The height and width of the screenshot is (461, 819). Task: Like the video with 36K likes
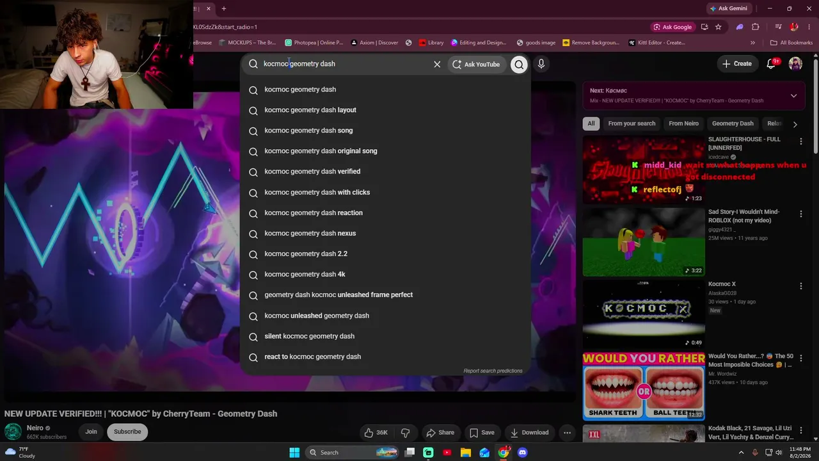coord(376,433)
